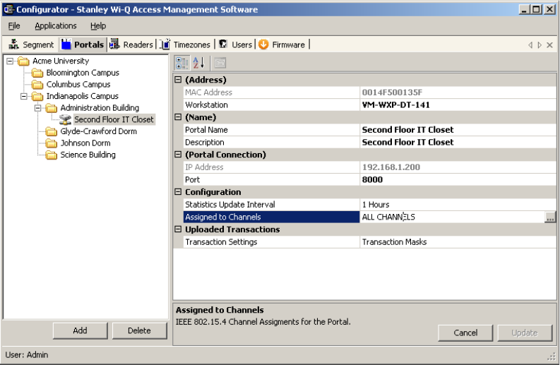This screenshot has height=365, width=560.
Task: Switch to the Users tab
Action: 235,44
